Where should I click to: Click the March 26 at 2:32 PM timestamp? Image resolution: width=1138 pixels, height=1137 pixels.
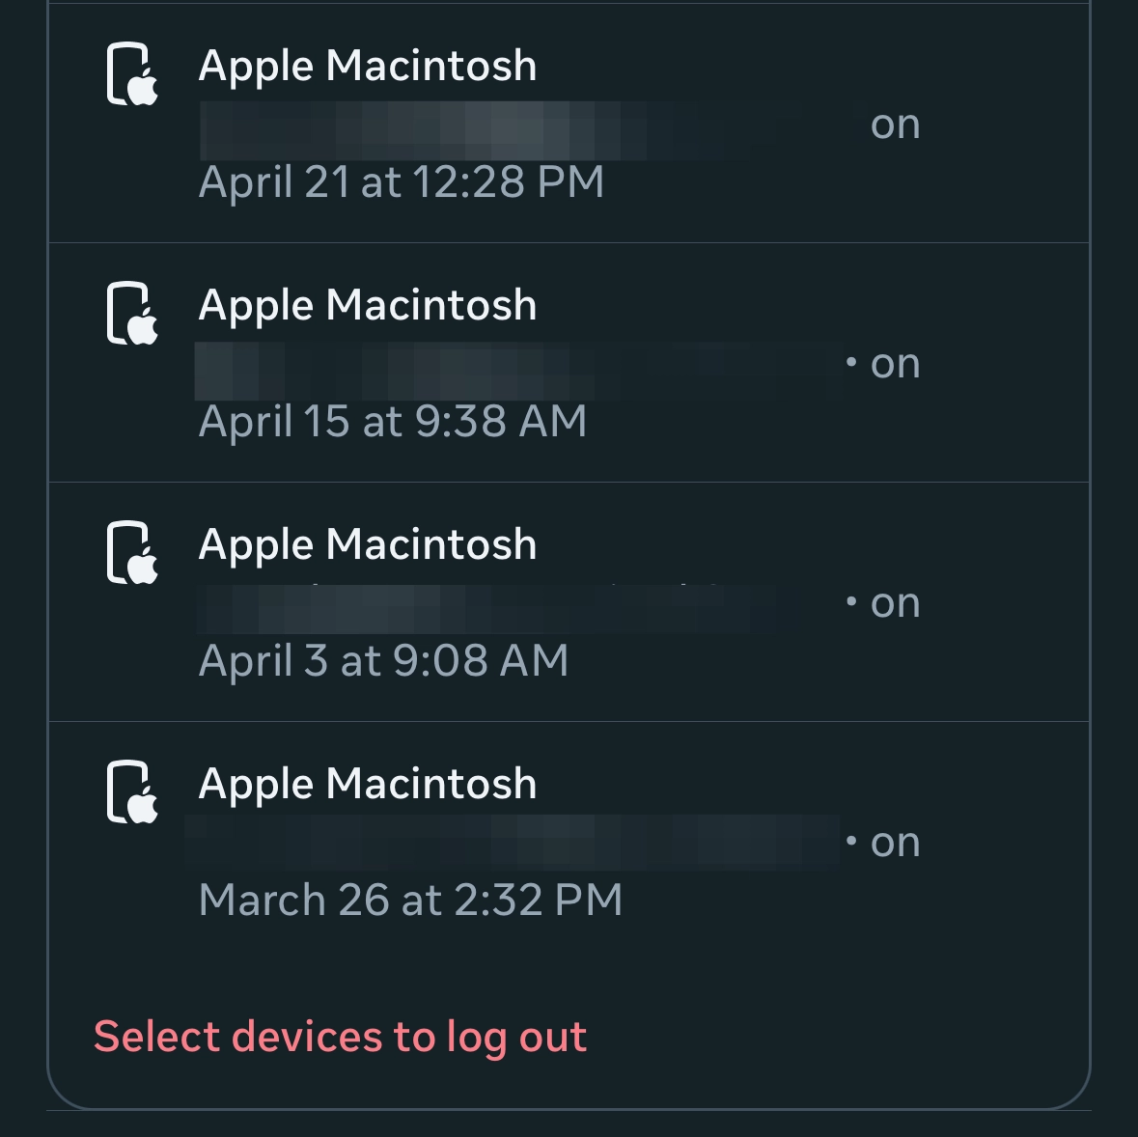click(410, 901)
